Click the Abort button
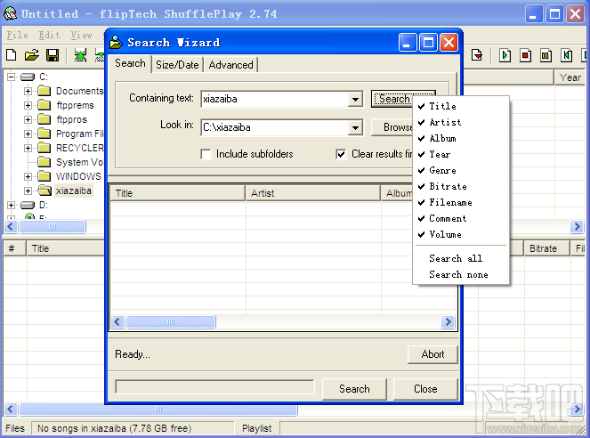Image resolution: width=590 pixels, height=438 pixels. [432, 354]
